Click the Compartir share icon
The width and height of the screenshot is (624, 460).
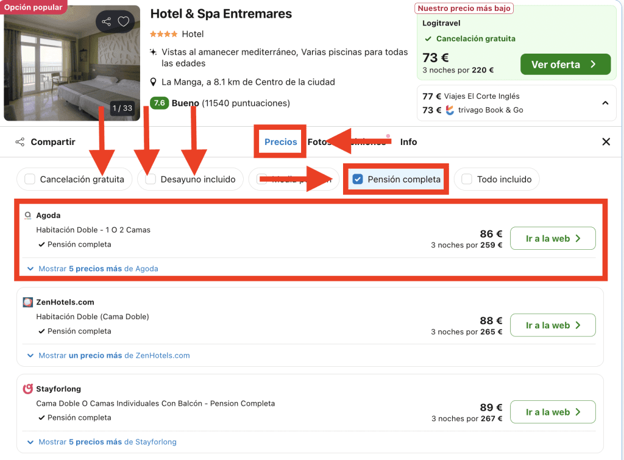[20, 142]
